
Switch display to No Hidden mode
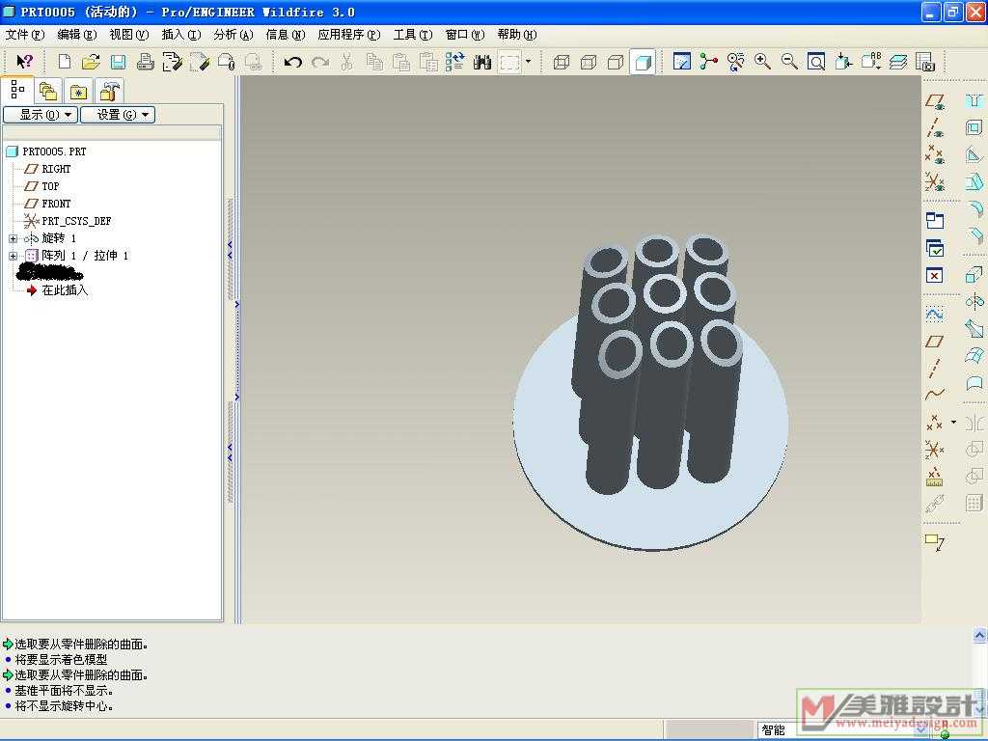tap(615, 62)
